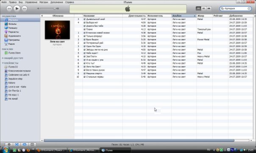Skip to the next track
256x153 pixels.
pyautogui.click(x=24, y=8)
